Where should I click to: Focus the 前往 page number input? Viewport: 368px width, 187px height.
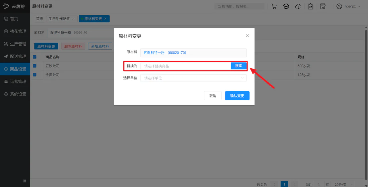click(x=319, y=184)
